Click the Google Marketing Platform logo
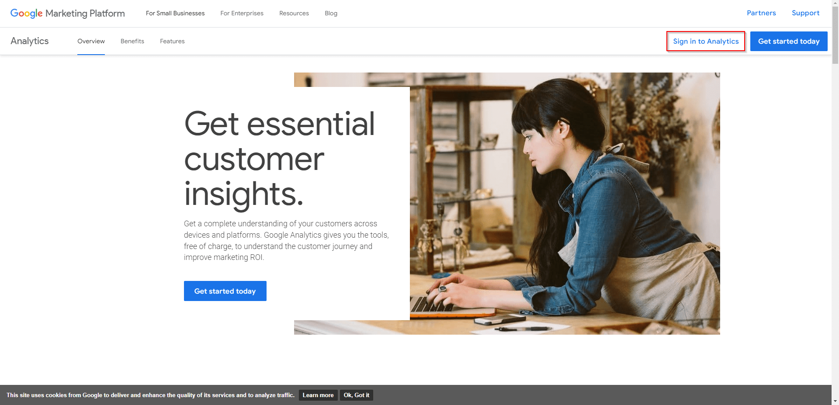This screenshot has height=405, width=839. coord(68,14)
